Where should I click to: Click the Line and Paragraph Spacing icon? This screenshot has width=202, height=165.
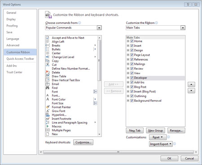(x=48, y=122)
